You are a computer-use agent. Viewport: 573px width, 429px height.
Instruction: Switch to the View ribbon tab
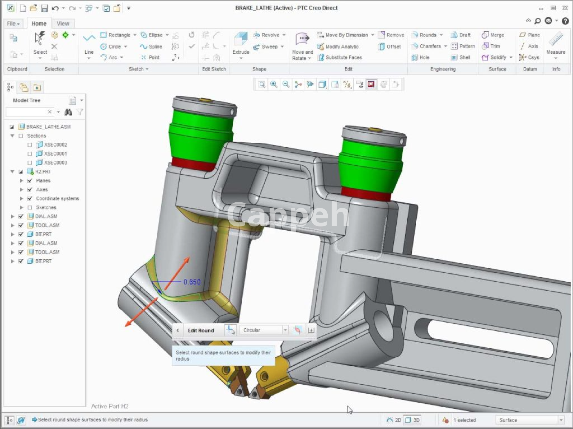point(63,24)
